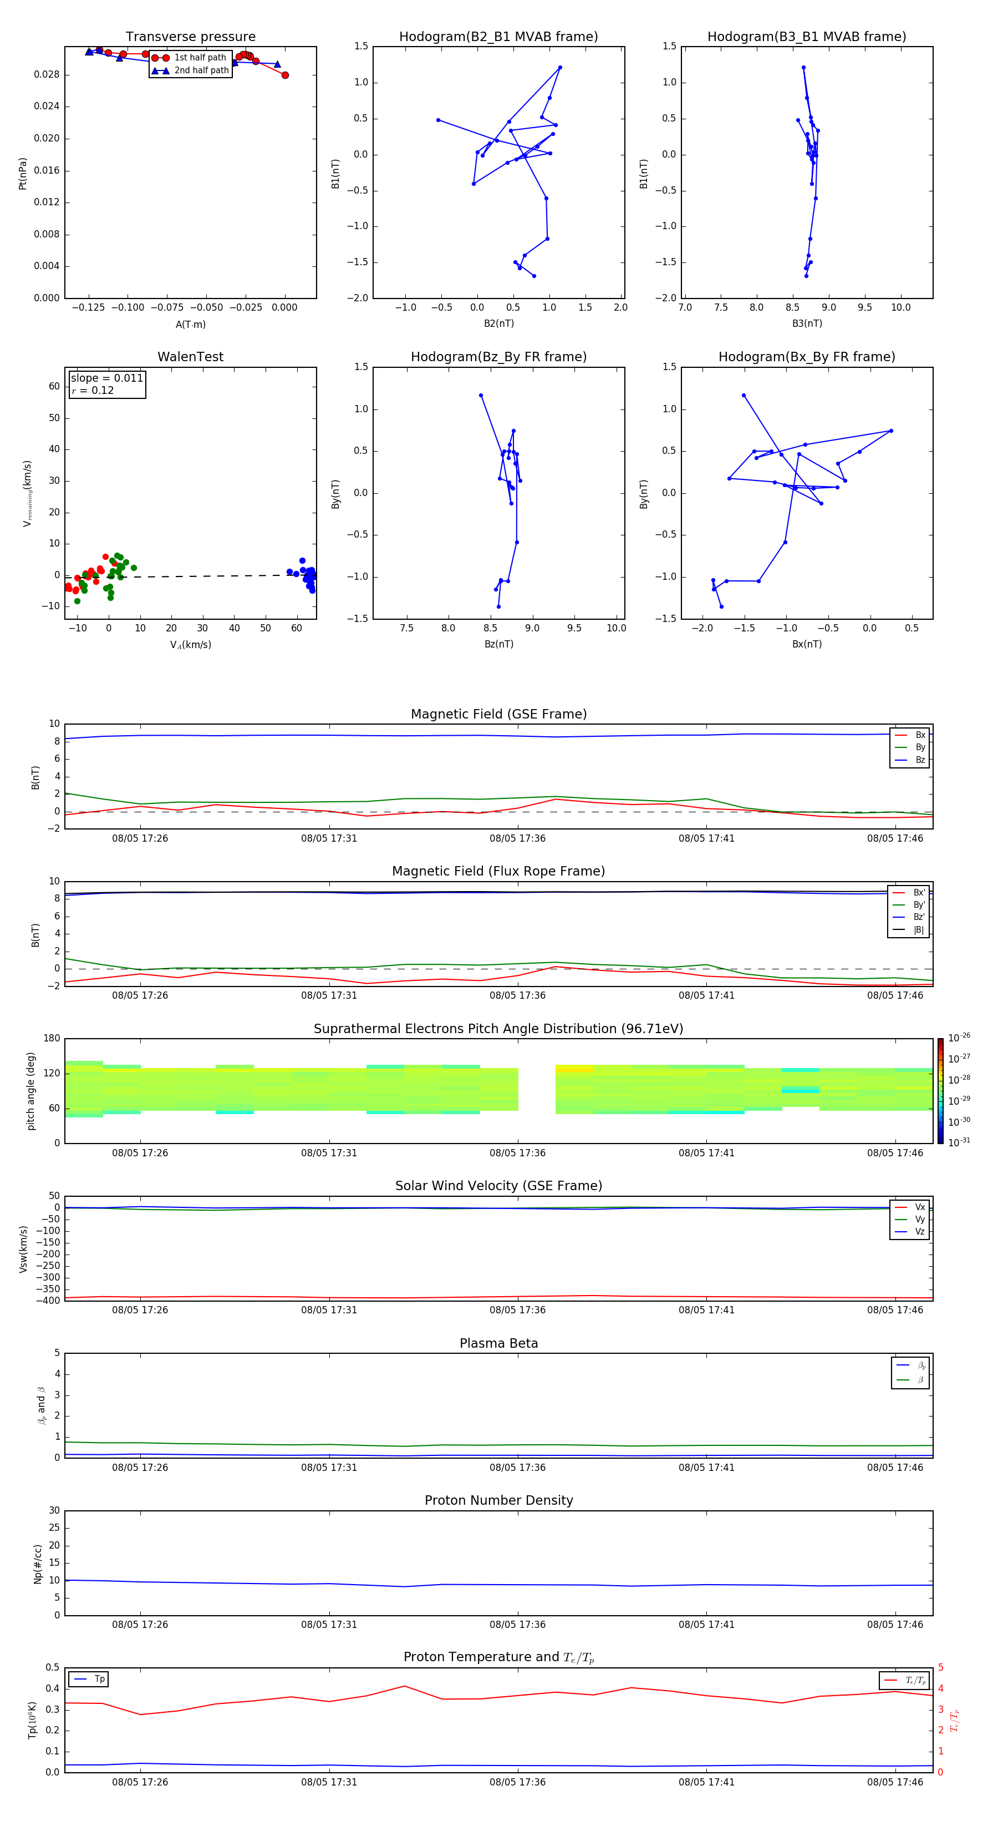Click the 'WalenTest' plot title
Image resolution: width=998 pixels, height=1831 pixels.
(190, 357)
